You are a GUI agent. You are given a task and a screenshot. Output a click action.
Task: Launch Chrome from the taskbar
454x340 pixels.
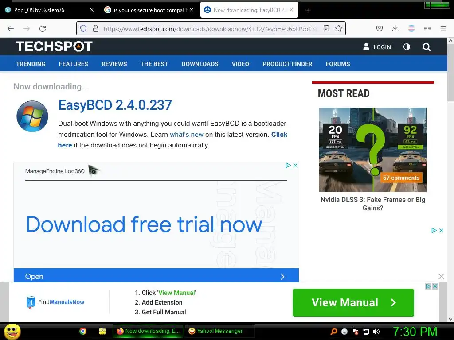coord(83,331)
